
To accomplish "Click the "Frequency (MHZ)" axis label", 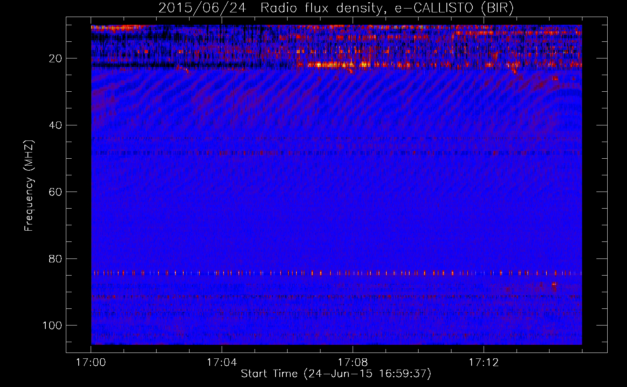I will pos(29,185).
